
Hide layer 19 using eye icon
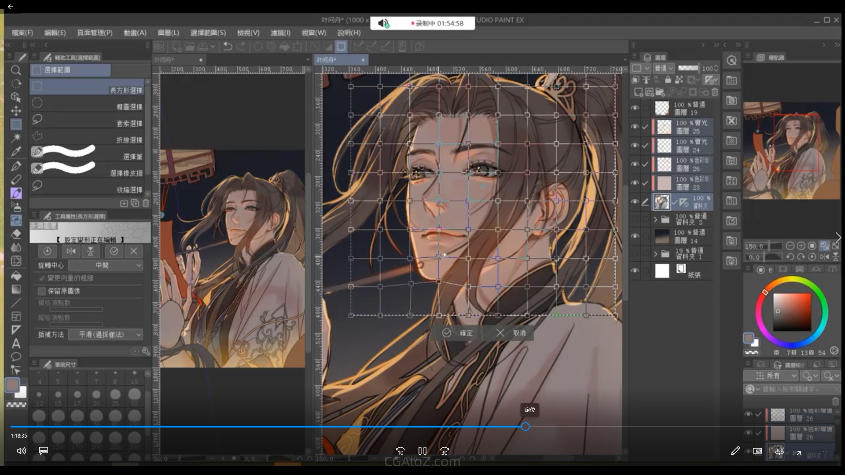tap(635, 108)
